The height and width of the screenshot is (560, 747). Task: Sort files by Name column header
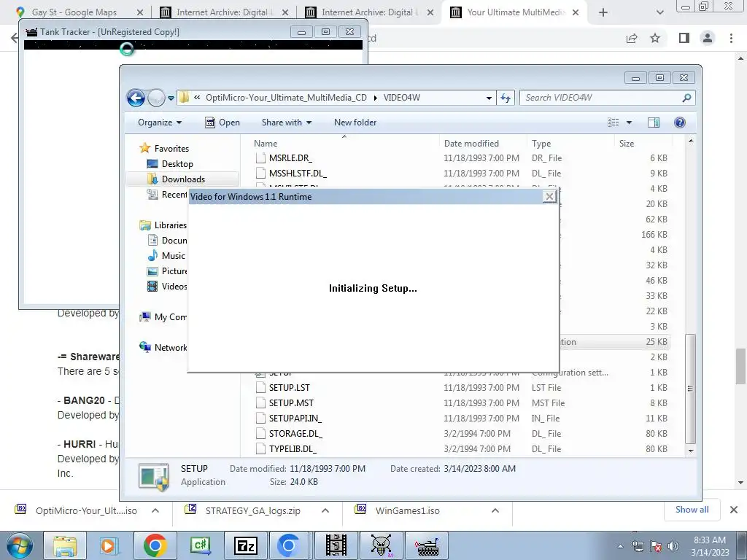[x=266, y=144]
